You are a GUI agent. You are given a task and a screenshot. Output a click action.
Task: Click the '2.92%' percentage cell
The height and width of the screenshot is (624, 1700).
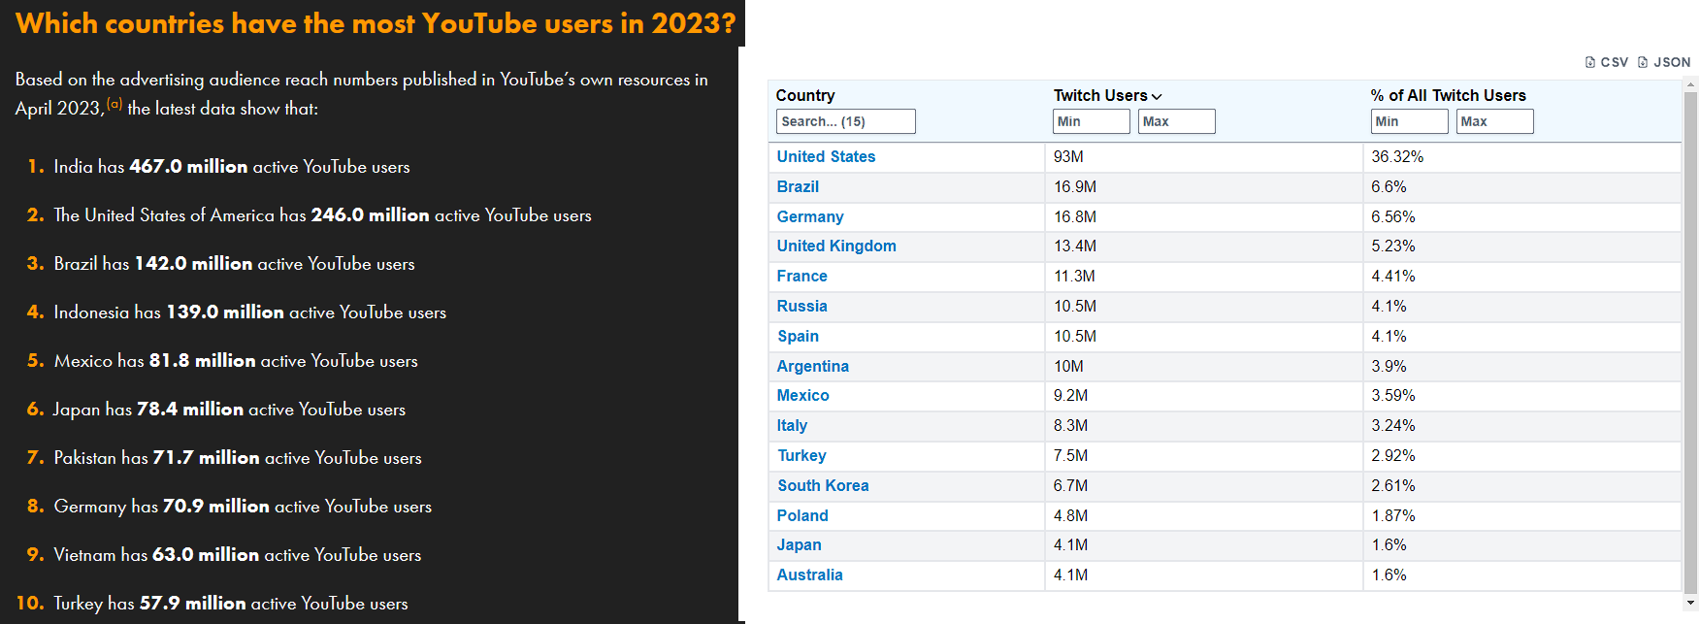pos(1521,456)
